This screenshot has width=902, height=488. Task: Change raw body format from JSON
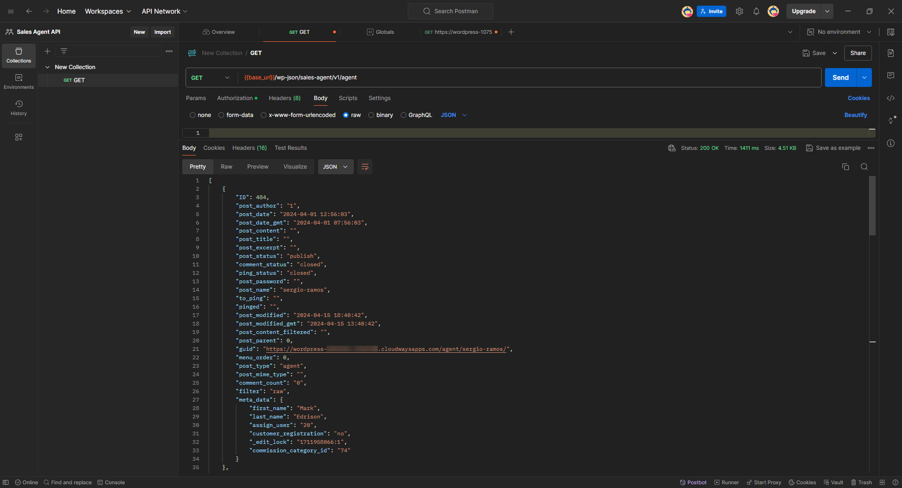coord(454,115)
